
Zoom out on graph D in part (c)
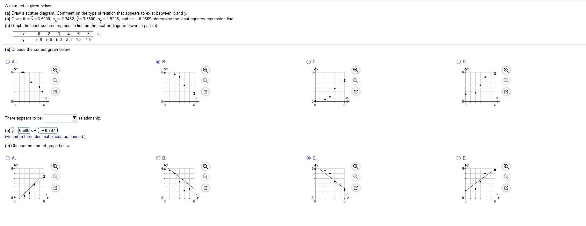point(506,177)
